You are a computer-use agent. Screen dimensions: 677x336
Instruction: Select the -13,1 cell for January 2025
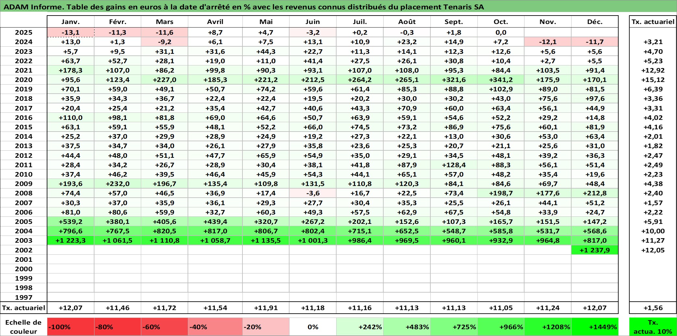(71, 32)
